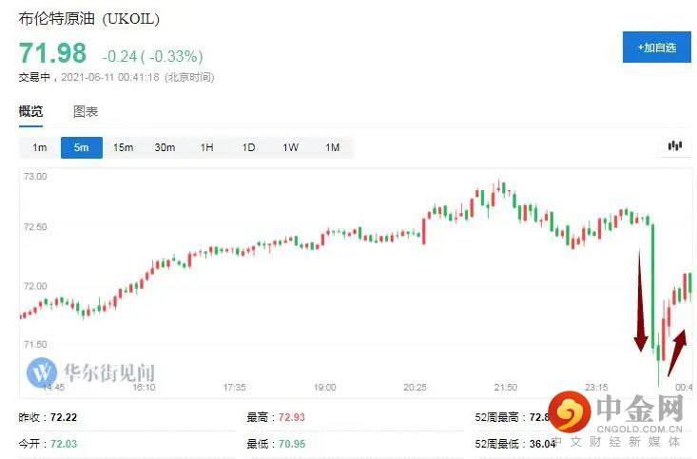Switch chart to 1H interval

coord(206,147)
